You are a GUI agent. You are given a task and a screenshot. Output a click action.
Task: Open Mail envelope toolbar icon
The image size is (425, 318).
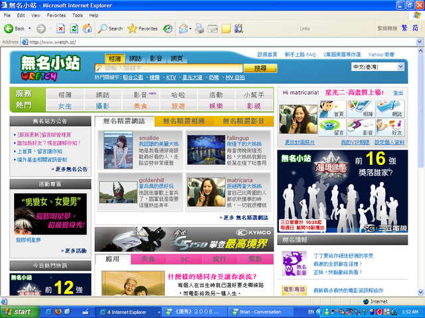click(183, 28)
